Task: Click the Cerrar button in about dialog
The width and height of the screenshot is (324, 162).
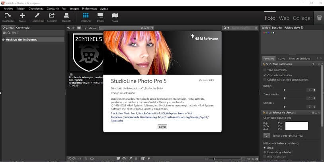Action: click(x=162, y=127)
